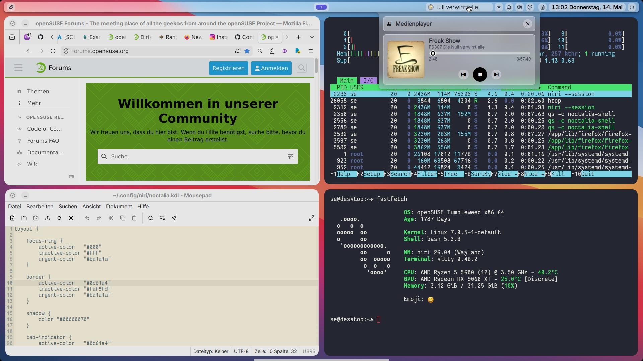
Task: Open the power menu in top bar
Action: click(x=632, y=7)
